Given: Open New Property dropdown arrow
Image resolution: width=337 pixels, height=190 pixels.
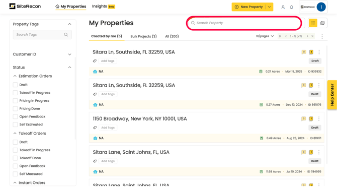Looking at the screenshot, I should (x=269, y=7).
